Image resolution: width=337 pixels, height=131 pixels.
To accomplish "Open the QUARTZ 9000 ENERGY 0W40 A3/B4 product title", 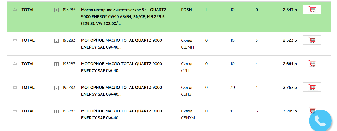I will [x=124, y=16].
